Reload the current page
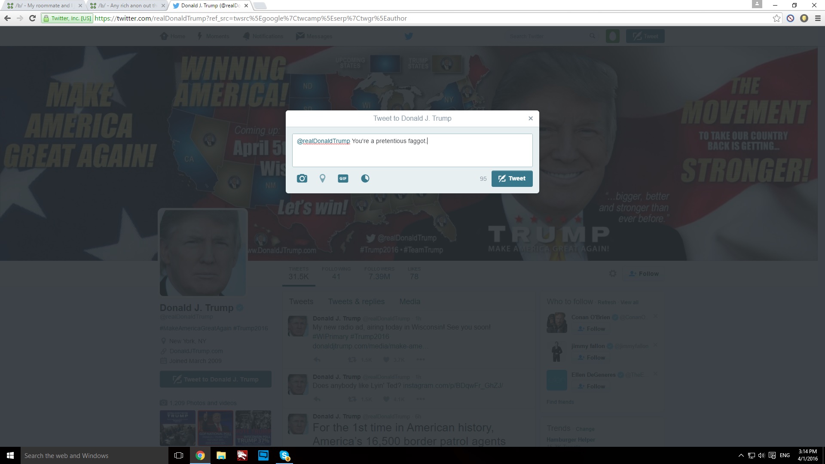The width and height of the screenshot is (825, 464). click(x=32, y=18)
